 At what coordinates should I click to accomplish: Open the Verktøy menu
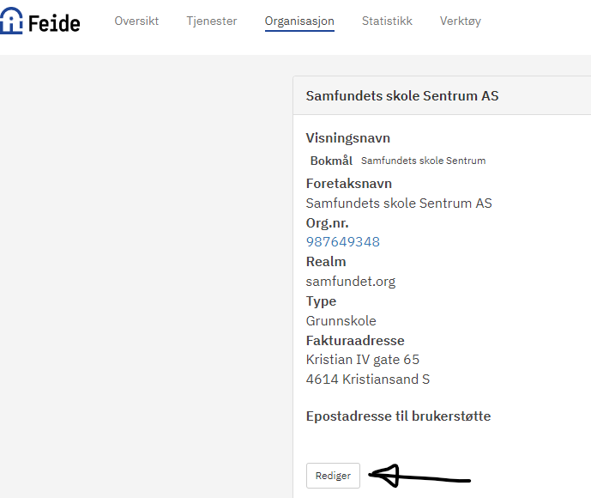461,21
